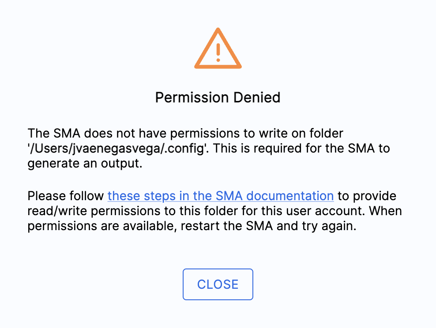Select the Permission Denied heading text
Viewport: 436px width, 328px height.
(218, 97)
